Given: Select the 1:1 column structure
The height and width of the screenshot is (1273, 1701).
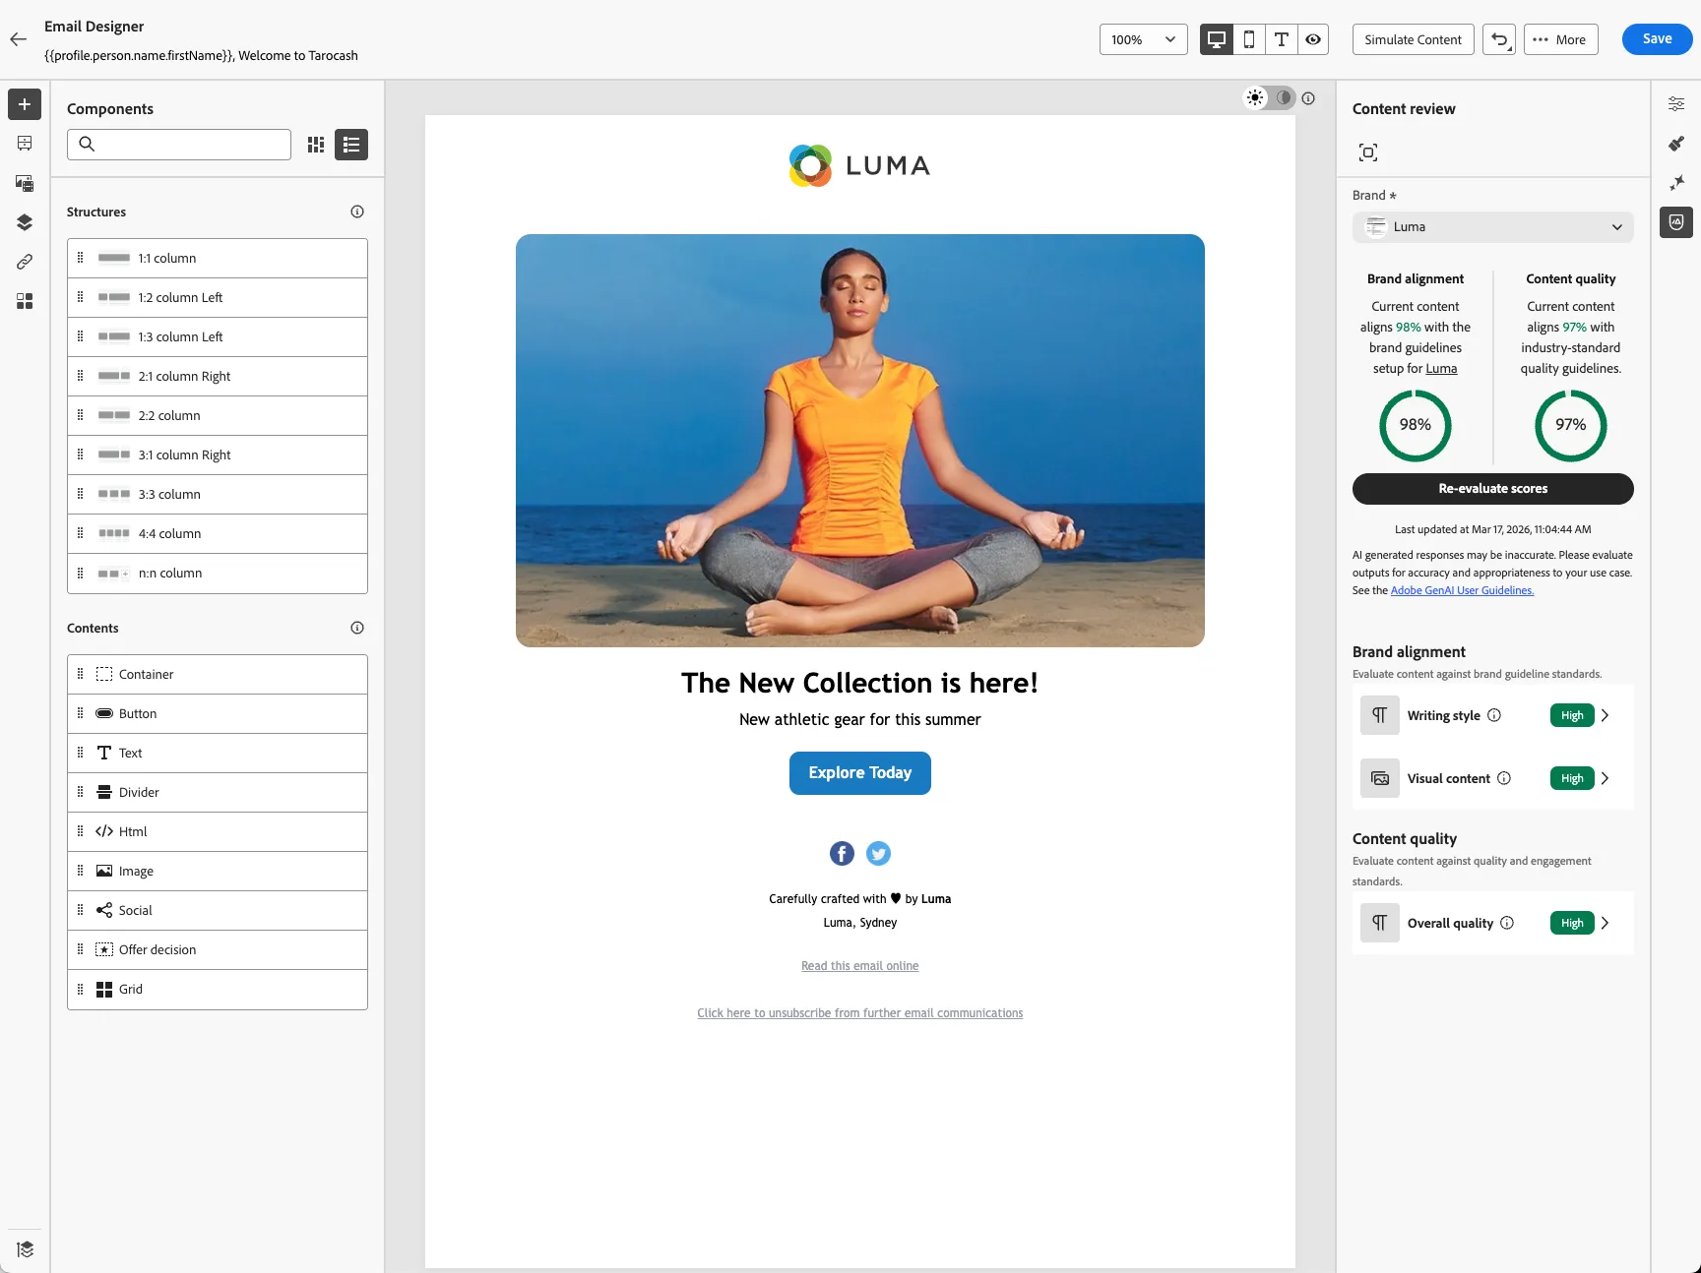Looking at the screenshot, I should coord(218,259).
